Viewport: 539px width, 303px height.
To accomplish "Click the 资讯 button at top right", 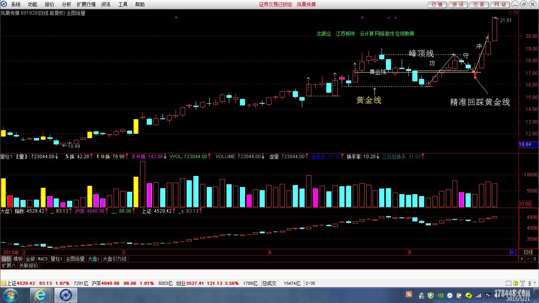I will click(x=458, y=4).
